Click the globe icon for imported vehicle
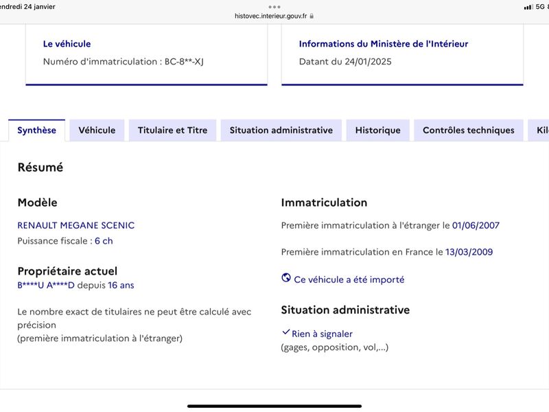 286,278
